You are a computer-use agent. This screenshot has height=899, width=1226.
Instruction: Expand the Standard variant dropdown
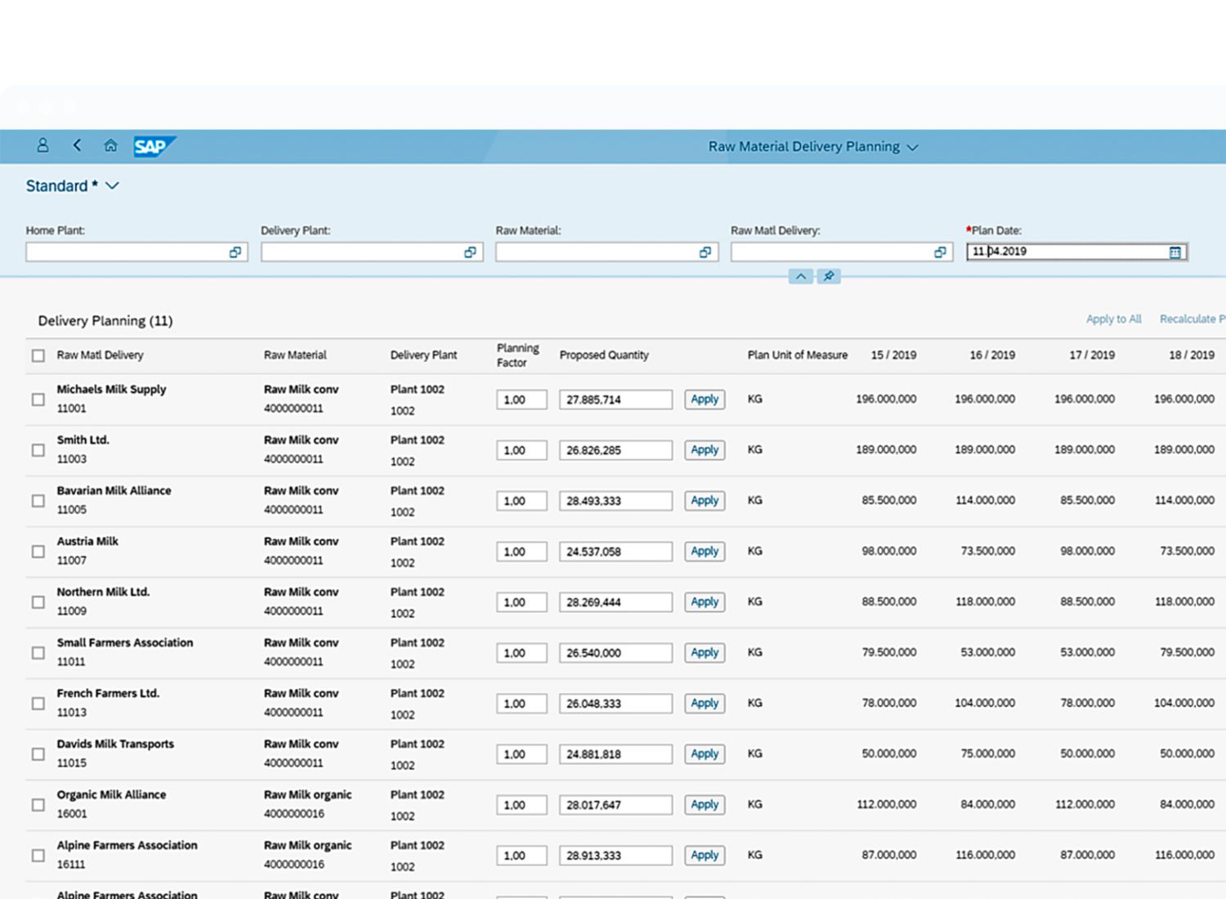pos(112,186)
